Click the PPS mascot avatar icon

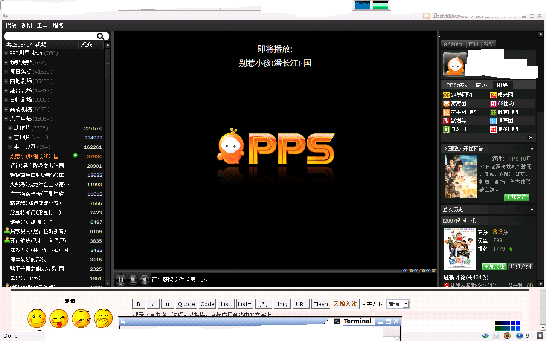point(455,64)
